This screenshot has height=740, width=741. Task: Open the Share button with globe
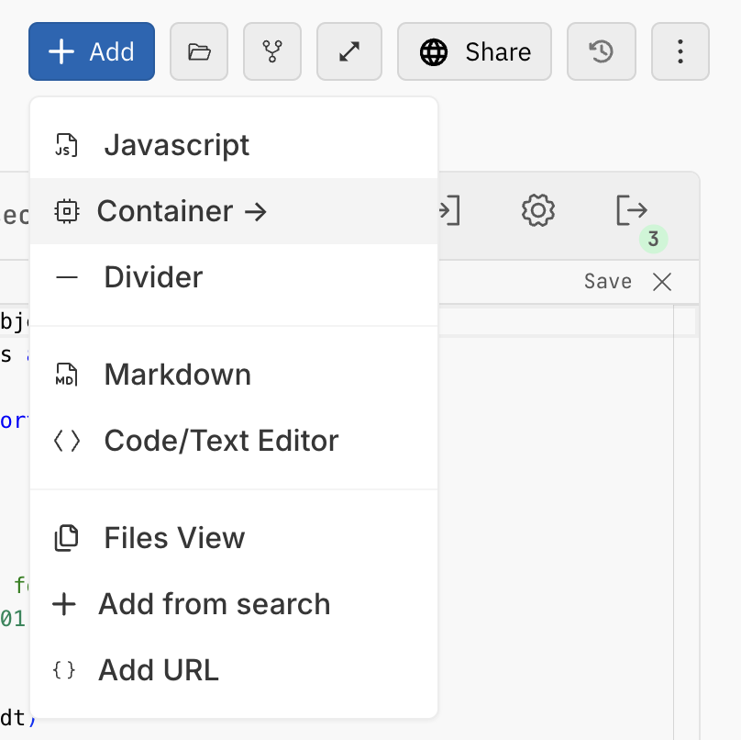click(x=474, y=51)
